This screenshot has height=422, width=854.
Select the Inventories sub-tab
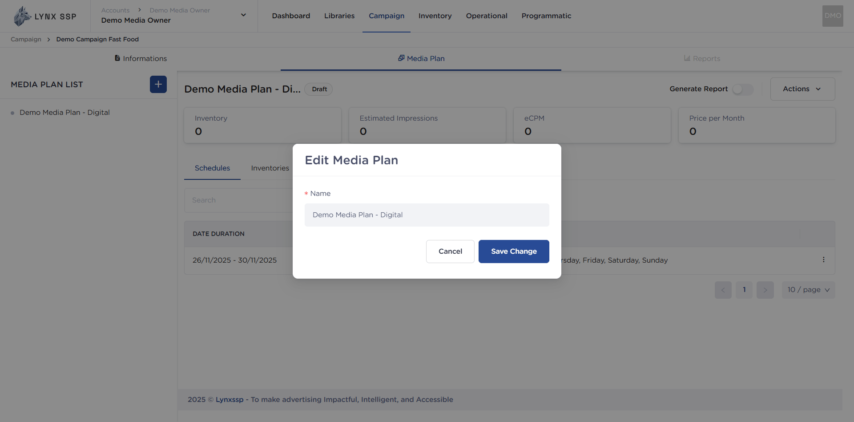coord(270,168)
